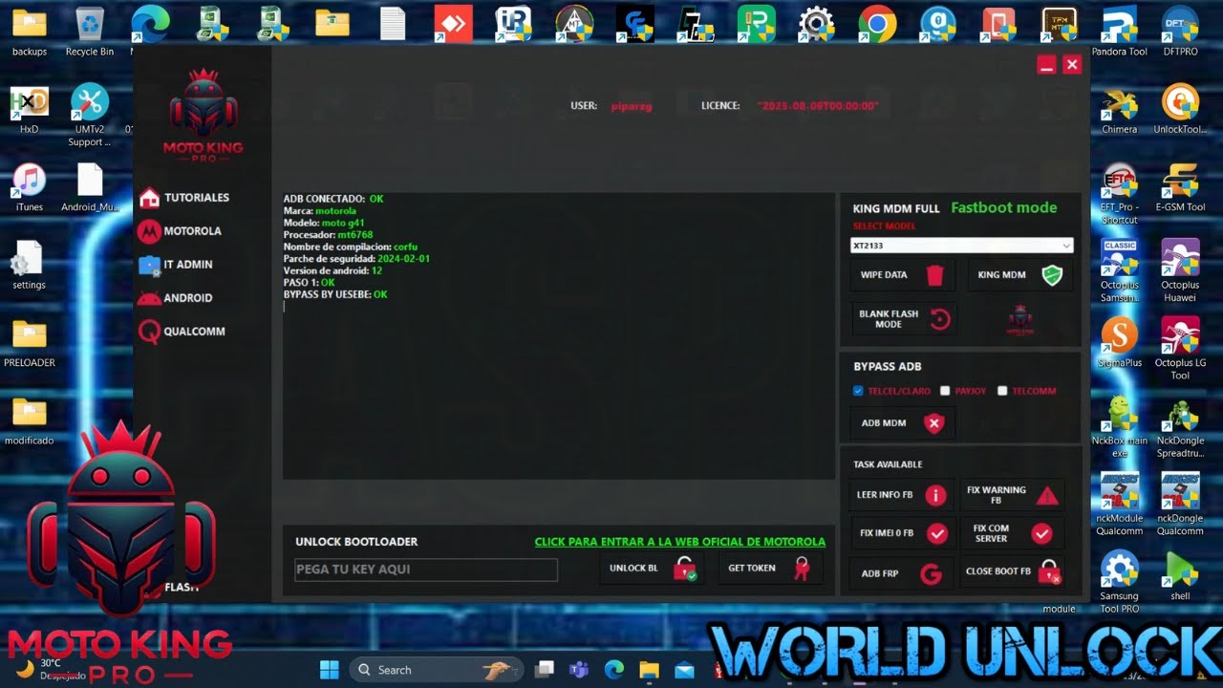Open the official Motorola web link
The height and width of the screenshot is (688, 1223).
point(679,542)
